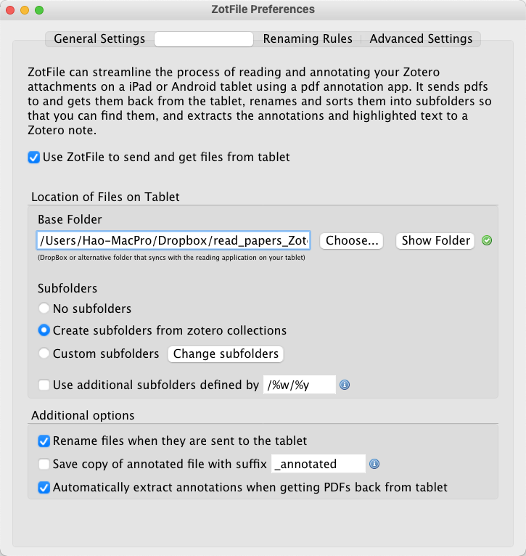Select the blank highlighted tab

(204, 39)
